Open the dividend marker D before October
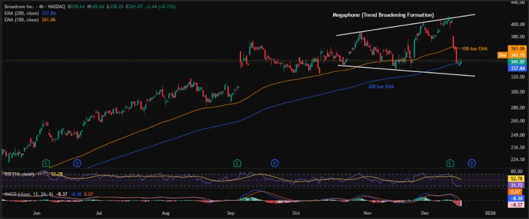Image resolution: width=529 pixels, height=219 pixels. (x=275, y=163)
